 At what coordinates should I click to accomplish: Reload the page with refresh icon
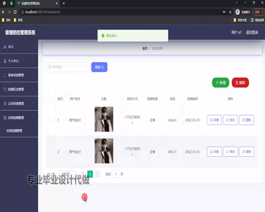click(x=15, y=12)
